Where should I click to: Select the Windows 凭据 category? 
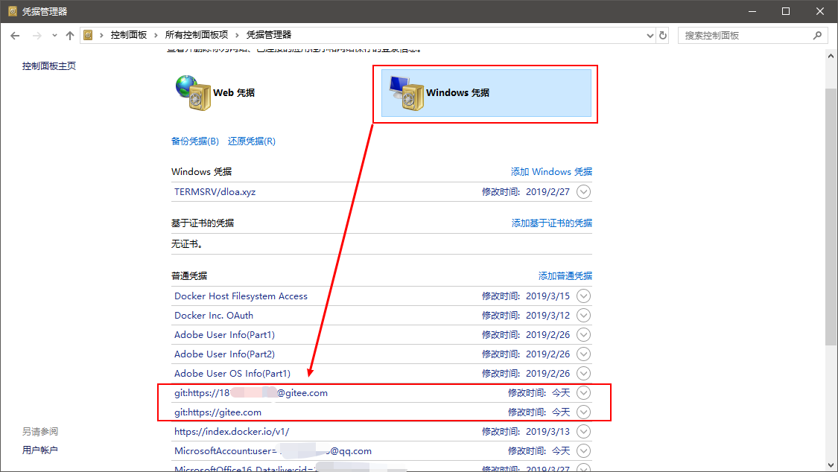point(486,93)
